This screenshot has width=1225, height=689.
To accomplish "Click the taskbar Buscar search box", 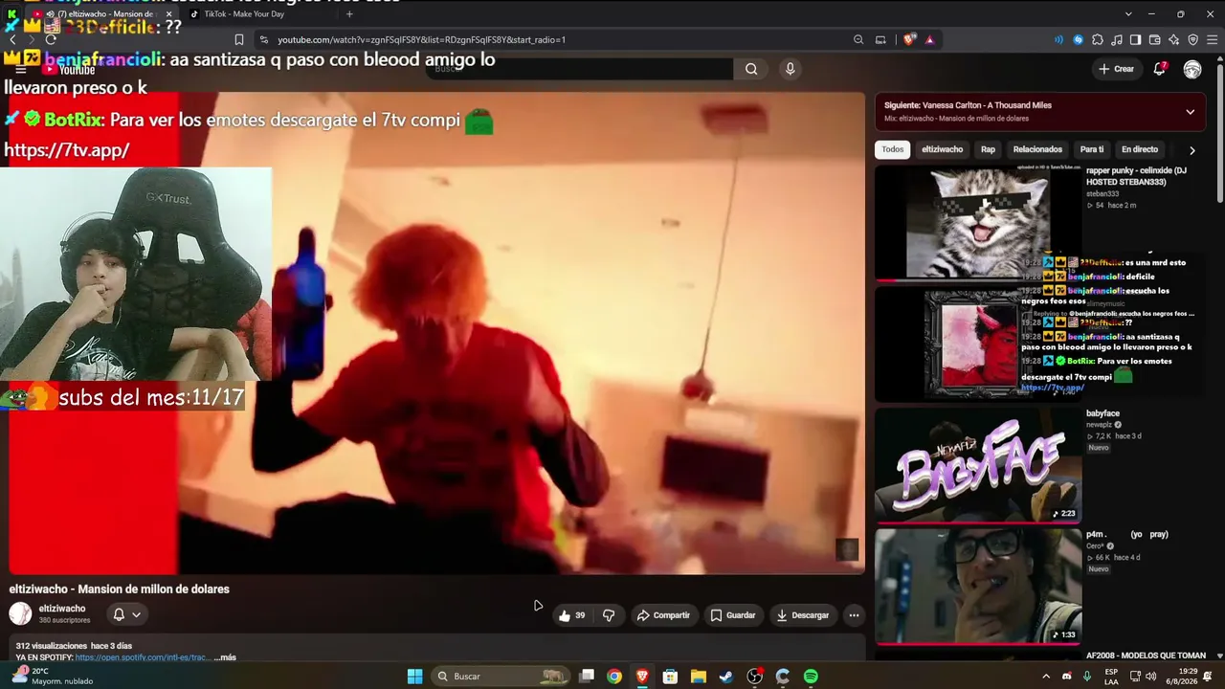I will 501,677.
